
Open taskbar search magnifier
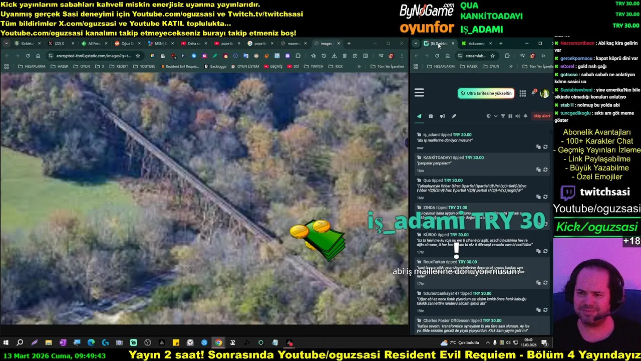[20, 343]
